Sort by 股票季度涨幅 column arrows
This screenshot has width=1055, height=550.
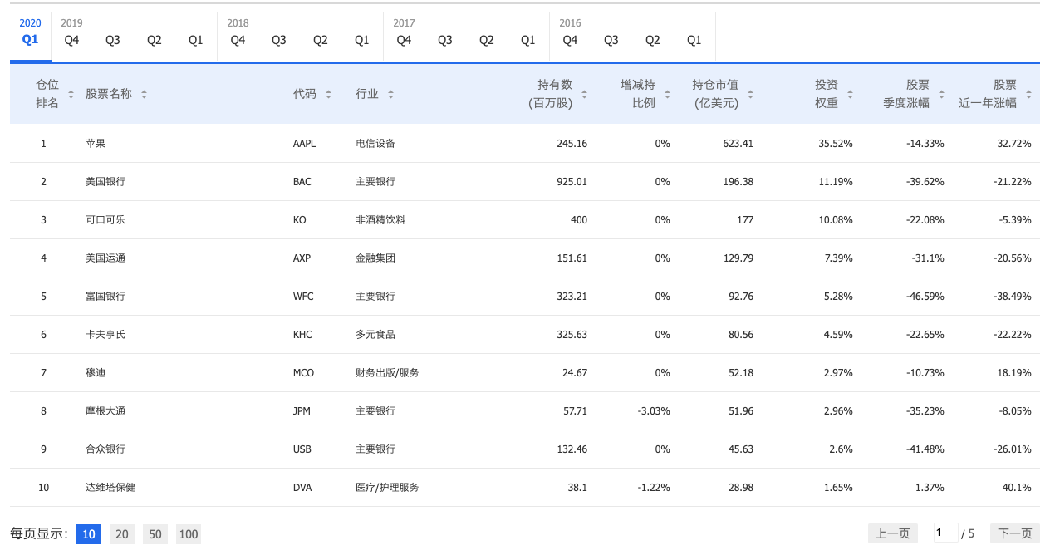click(941, 95)
